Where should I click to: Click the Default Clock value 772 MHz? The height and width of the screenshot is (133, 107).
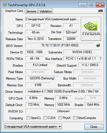coord(33,105)
